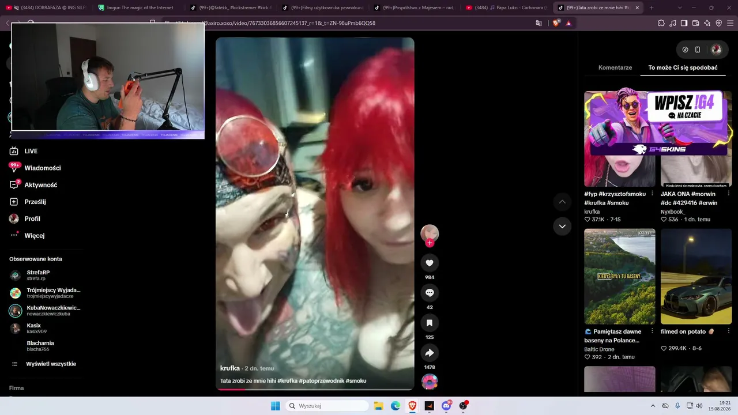The height and width of the screenshot is (415, 738).
Task: Open comments via the speech bubble icon
Action: 430,293
